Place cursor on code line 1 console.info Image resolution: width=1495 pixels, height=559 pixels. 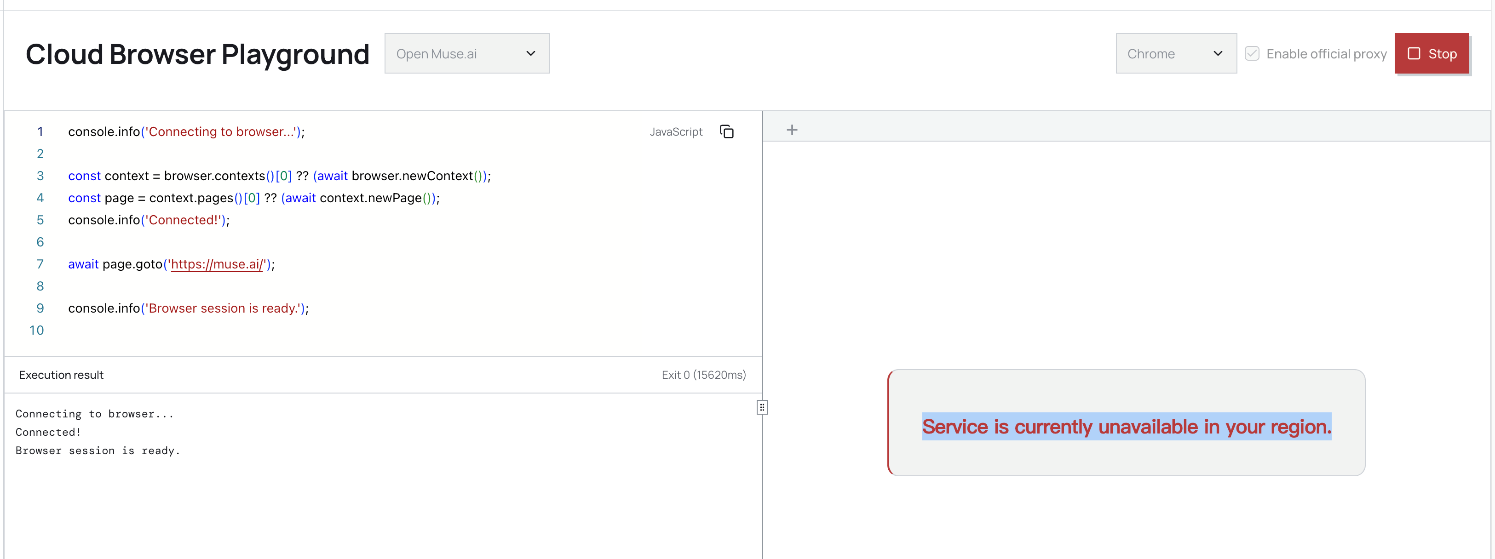pyautogui.click(x=186, y=131)
